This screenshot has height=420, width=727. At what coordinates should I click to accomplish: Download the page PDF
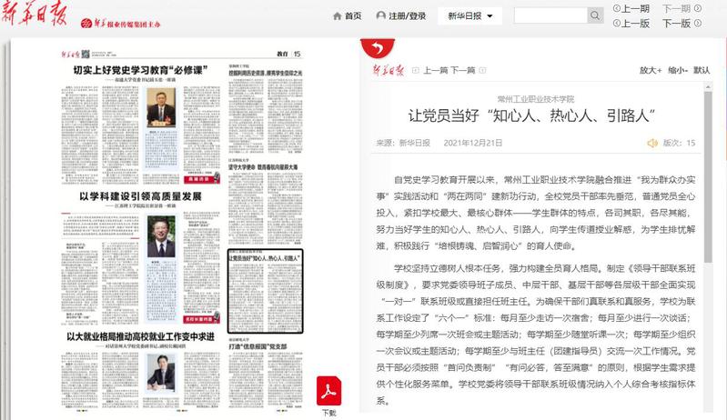click(328, 392)
